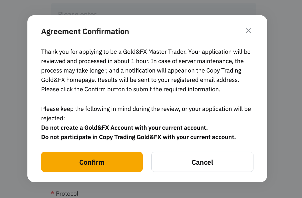Click the red asterisk beside Protocol
The height and width of the screenshot is (198, 302).
(53, 194)
